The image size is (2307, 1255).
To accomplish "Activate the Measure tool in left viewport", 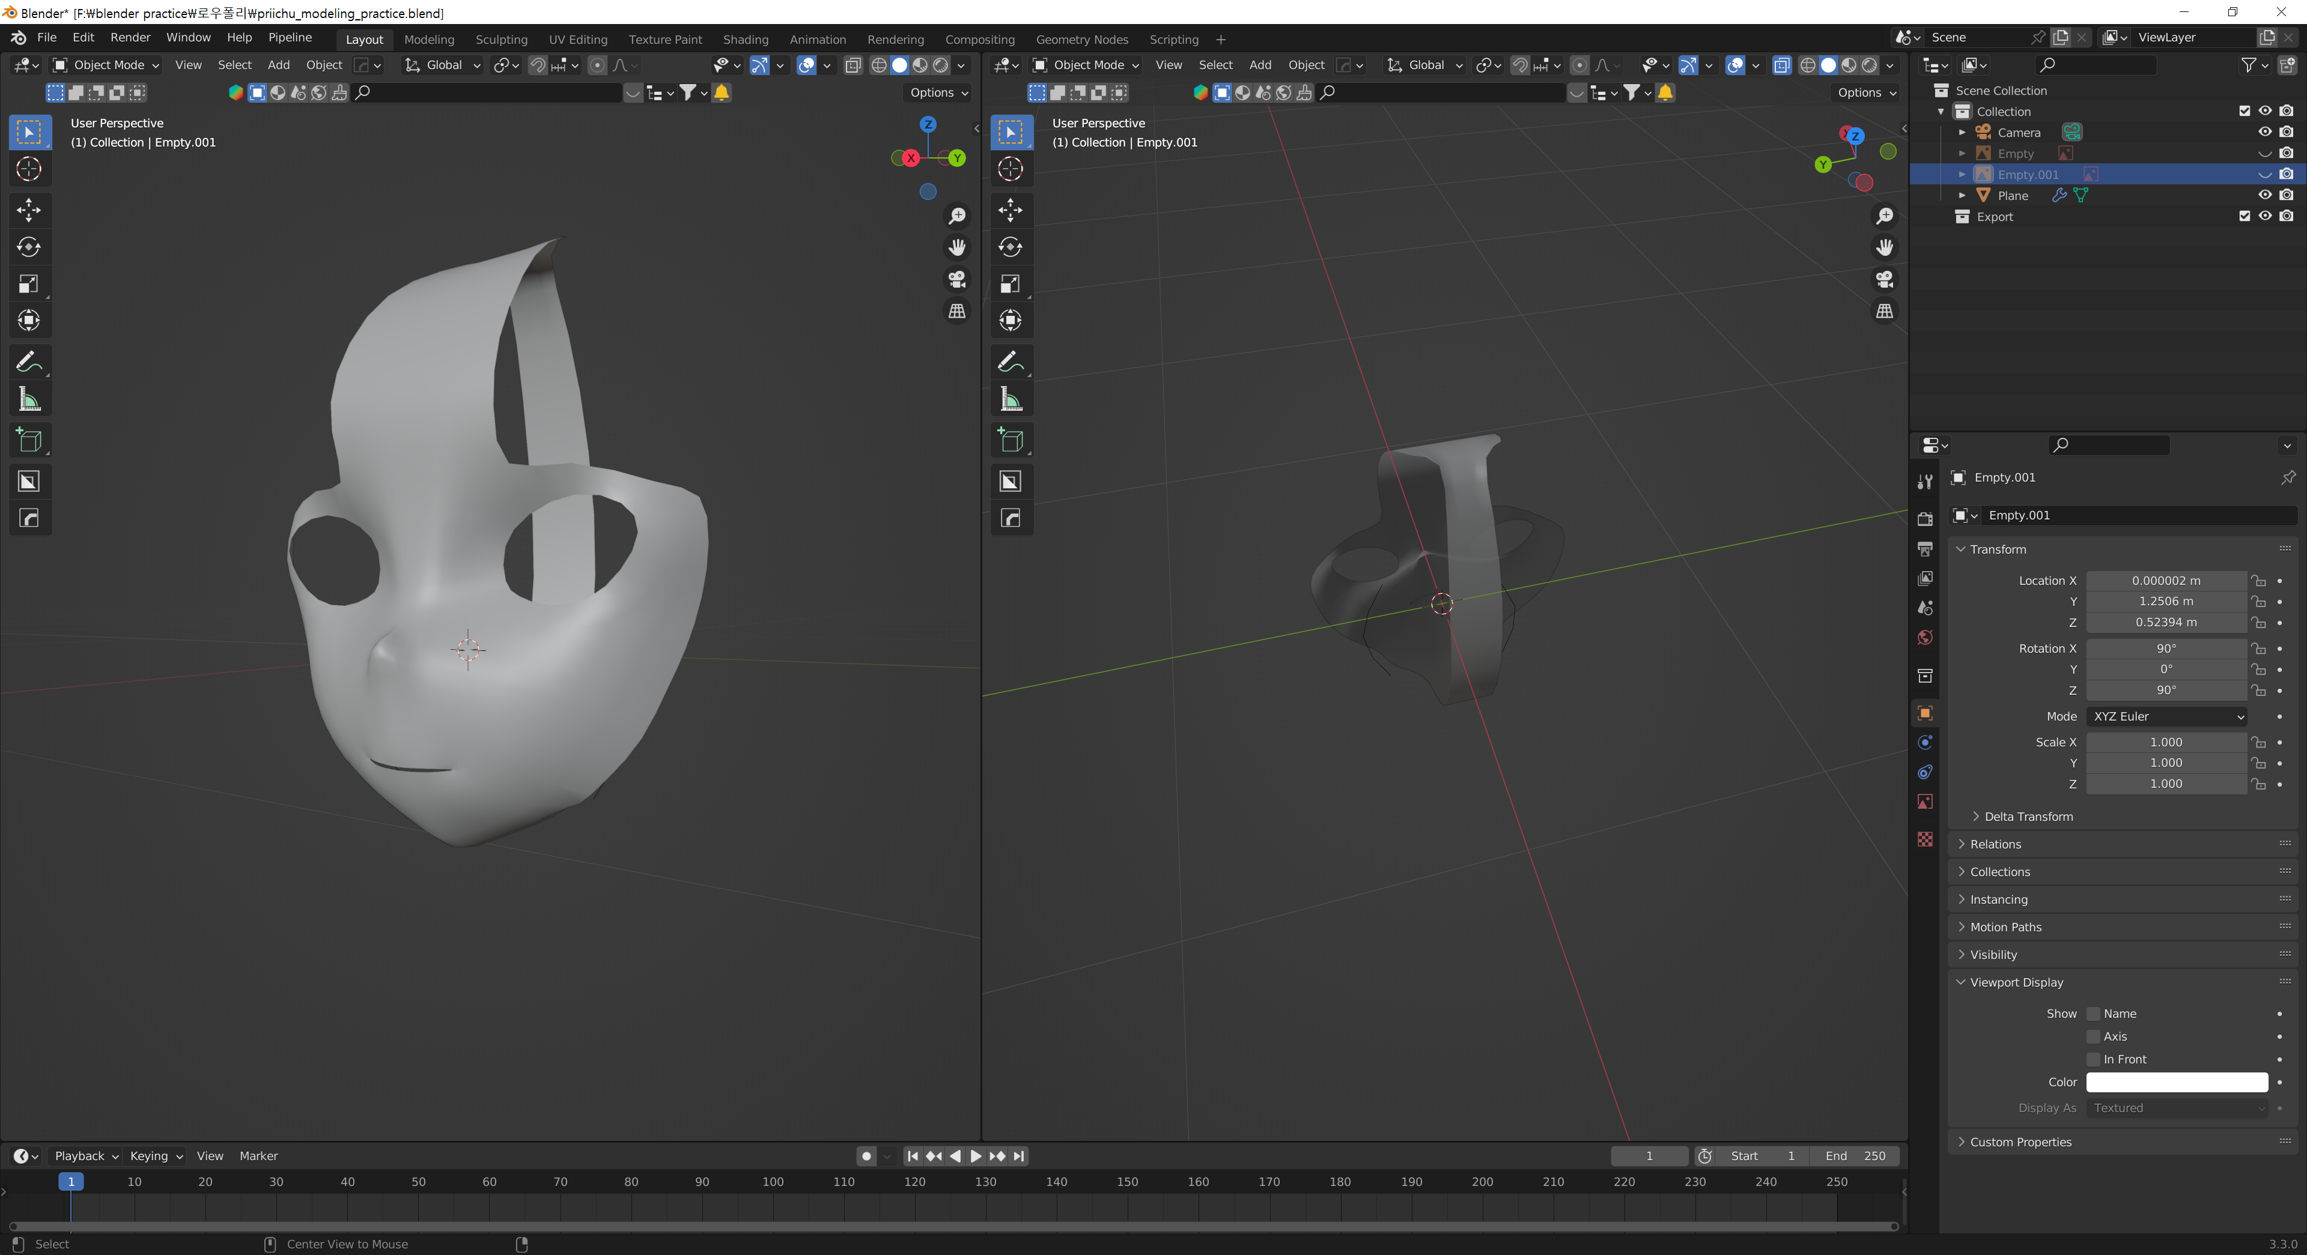I will pyautogui.click(x=29, y=399).
